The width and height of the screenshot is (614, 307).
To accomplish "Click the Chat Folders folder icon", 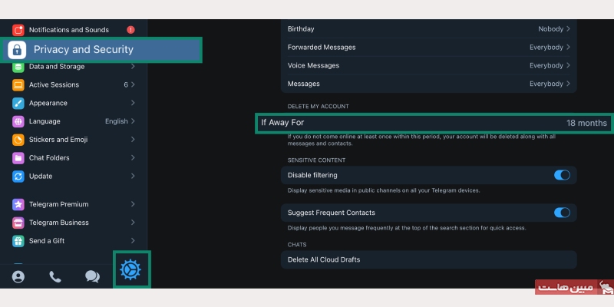I will [x=18, y=158].
